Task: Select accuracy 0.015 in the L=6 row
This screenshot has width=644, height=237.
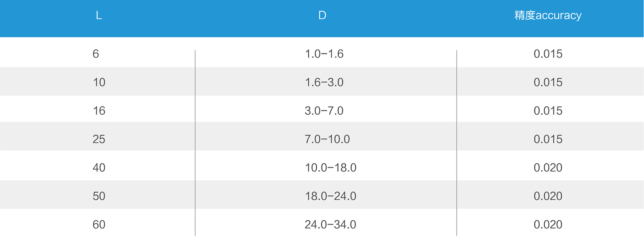Action: tap(548, 54)
